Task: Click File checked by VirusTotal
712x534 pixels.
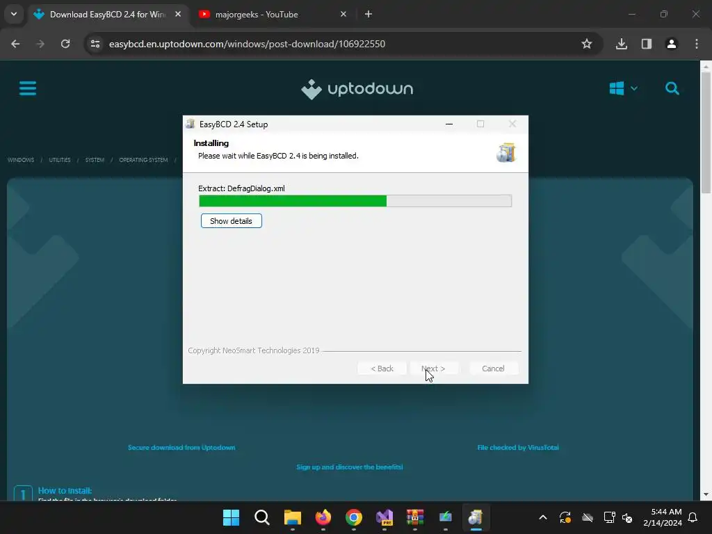Action: (517, 447)
